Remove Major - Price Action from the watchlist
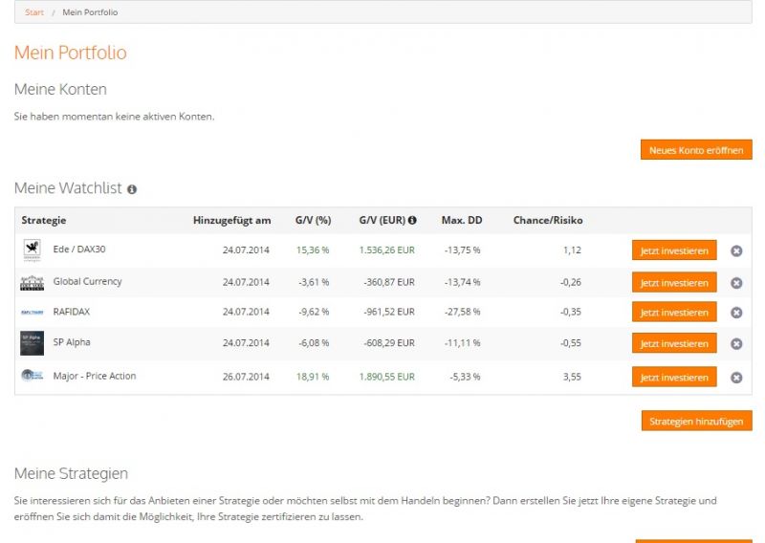765x543 pixels. [x=736, y=378]
